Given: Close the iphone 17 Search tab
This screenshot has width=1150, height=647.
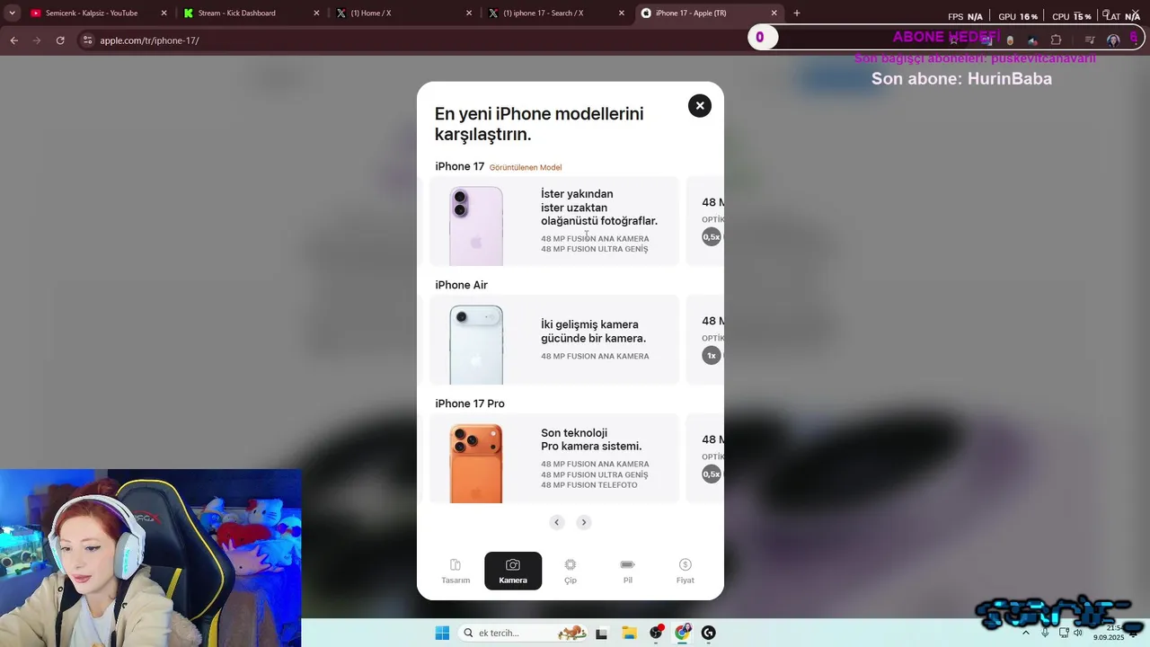Looking at the screenshot, I should pos(622,13).
